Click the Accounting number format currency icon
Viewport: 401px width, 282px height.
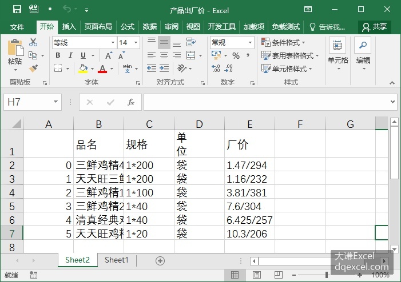click(x=216, y=55)
